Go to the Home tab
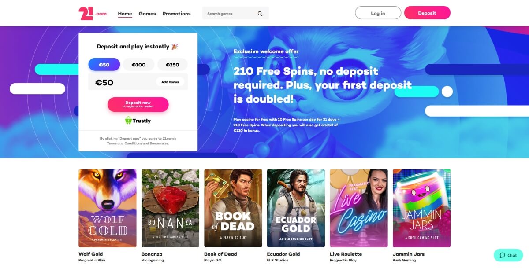Image resolution: width=529 pixels, height=268 pixels. [x=125, y=14]
